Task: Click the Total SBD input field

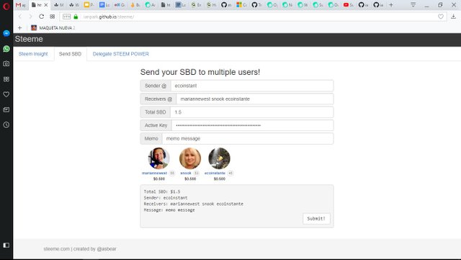Action: pos(251,112)
